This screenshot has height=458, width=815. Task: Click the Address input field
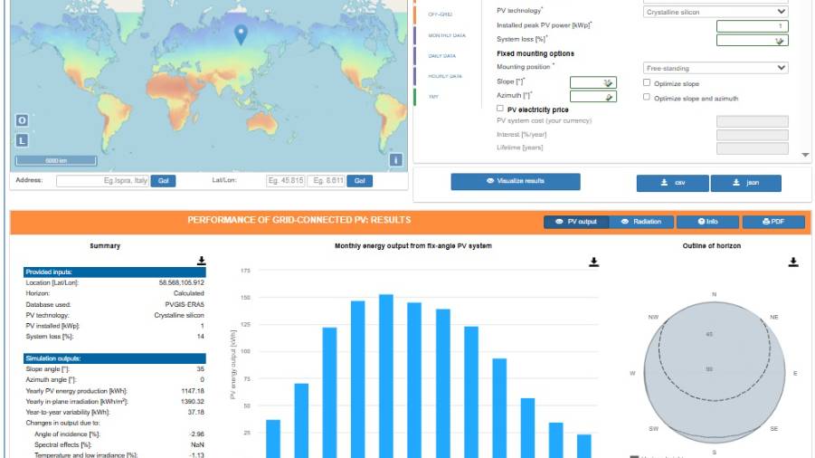pyautogui.click(x=102, y=181)
